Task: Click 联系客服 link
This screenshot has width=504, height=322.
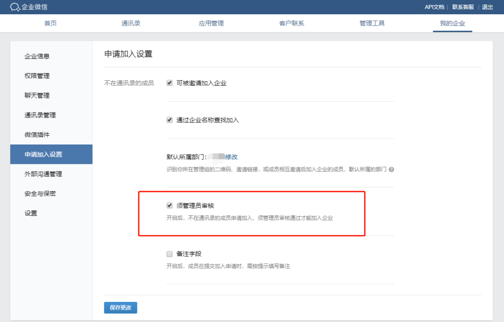Action: [x=463, y=7]
